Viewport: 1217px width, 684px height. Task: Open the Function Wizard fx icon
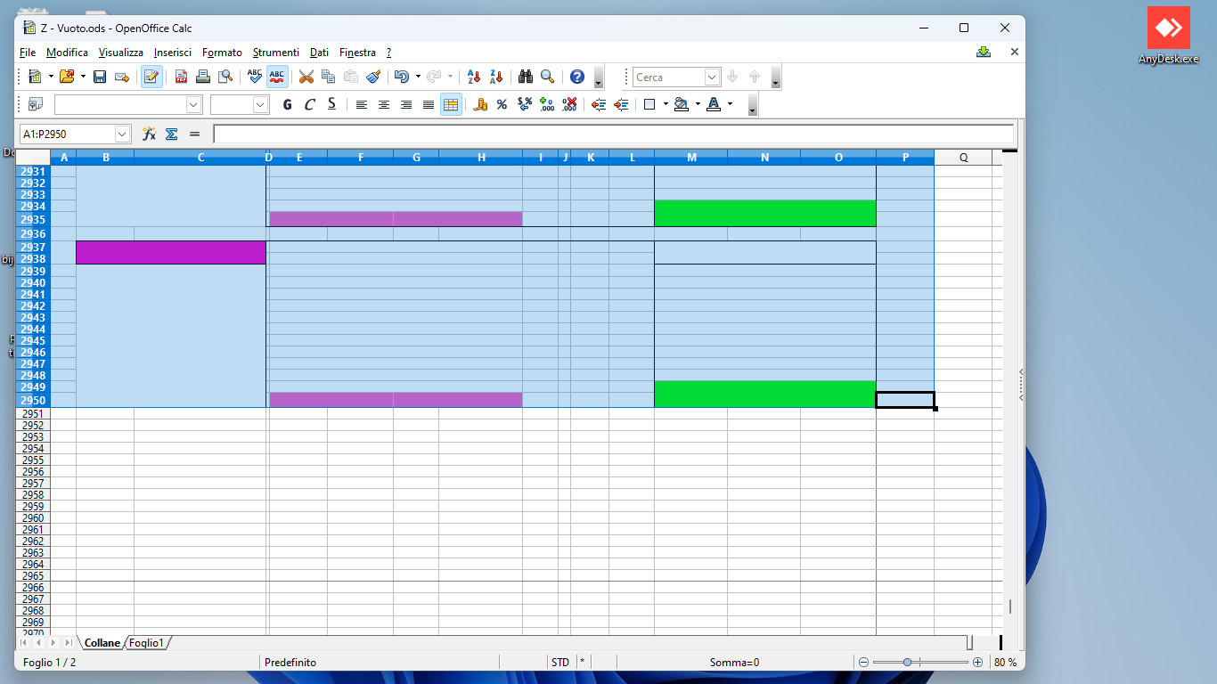click(x=149, y=134)
